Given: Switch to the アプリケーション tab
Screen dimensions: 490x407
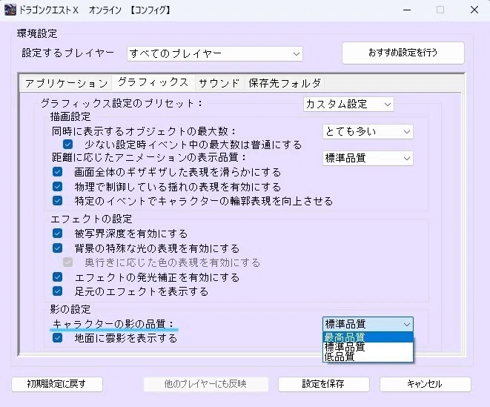Looking at the screenshot, I should pos(66,84).
